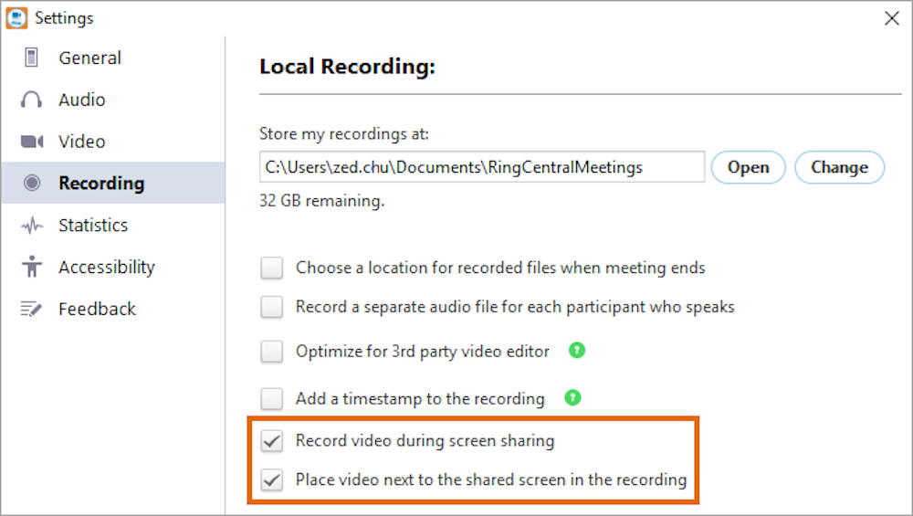Close the Settings window
Viewport: 913px width, 516px height.
pyautogui.click(x=891, y=18)
